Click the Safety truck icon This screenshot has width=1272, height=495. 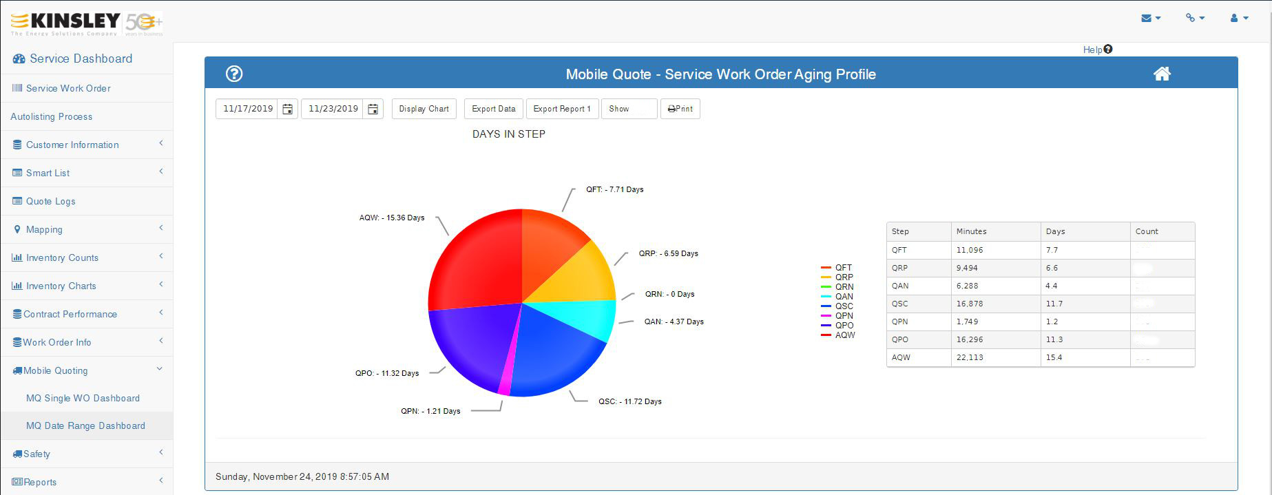point(17,454)
